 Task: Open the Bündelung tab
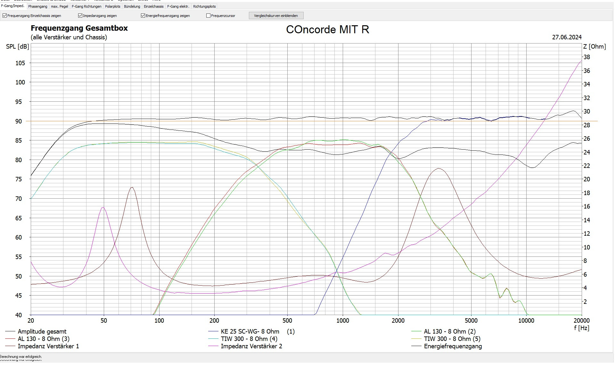(x=132, y=6)
